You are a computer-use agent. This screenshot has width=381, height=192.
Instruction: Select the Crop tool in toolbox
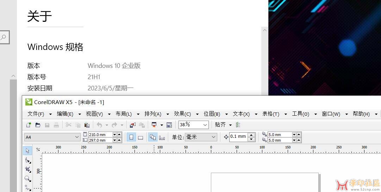28,169
